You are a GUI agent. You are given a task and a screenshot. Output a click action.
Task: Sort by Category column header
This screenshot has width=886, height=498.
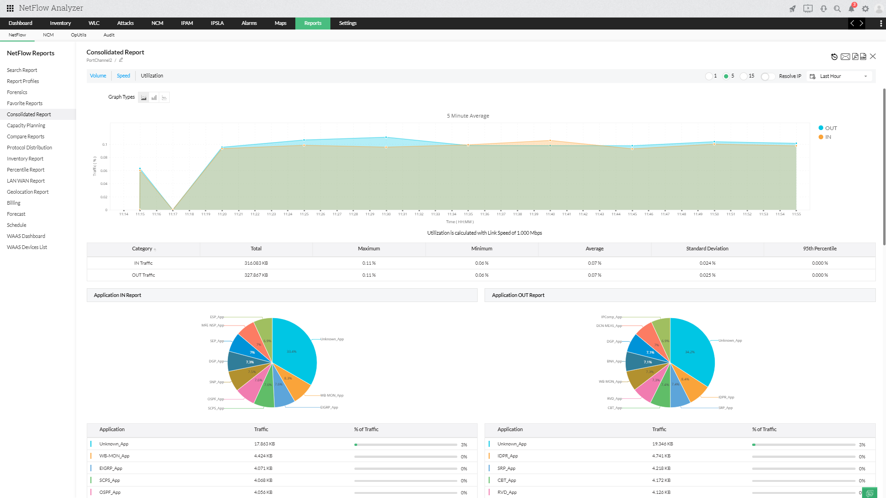point(142,249)
